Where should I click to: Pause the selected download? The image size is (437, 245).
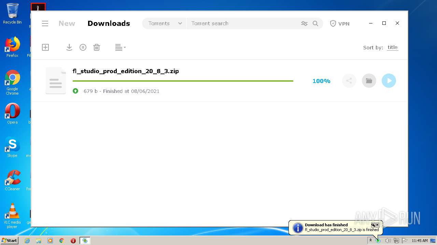click(x=83, y=47)
